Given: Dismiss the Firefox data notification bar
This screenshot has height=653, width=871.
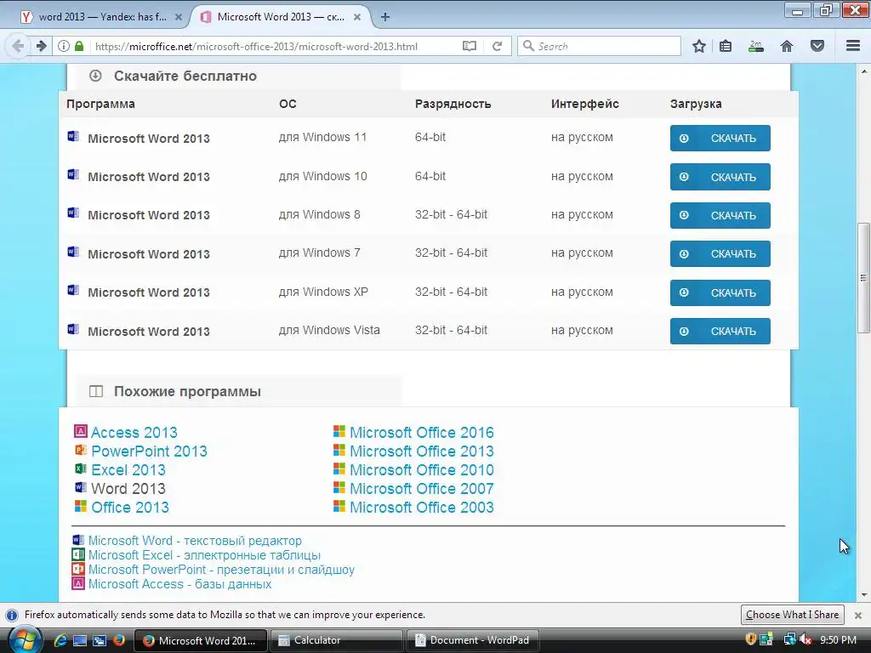Looking at the screenshot, I should point(858,616).
